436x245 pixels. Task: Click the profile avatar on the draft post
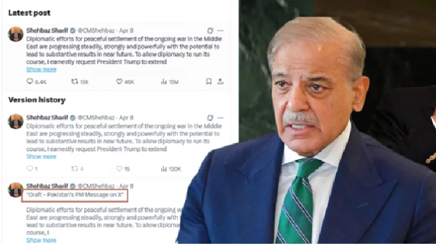click(x=16, y=190)
